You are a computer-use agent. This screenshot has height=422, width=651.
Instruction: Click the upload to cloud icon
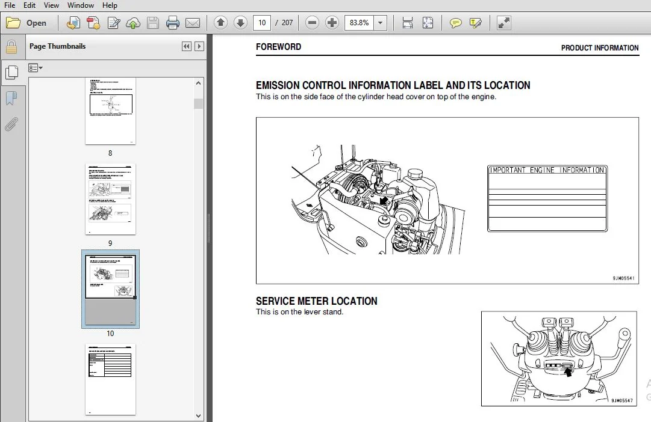133,23
